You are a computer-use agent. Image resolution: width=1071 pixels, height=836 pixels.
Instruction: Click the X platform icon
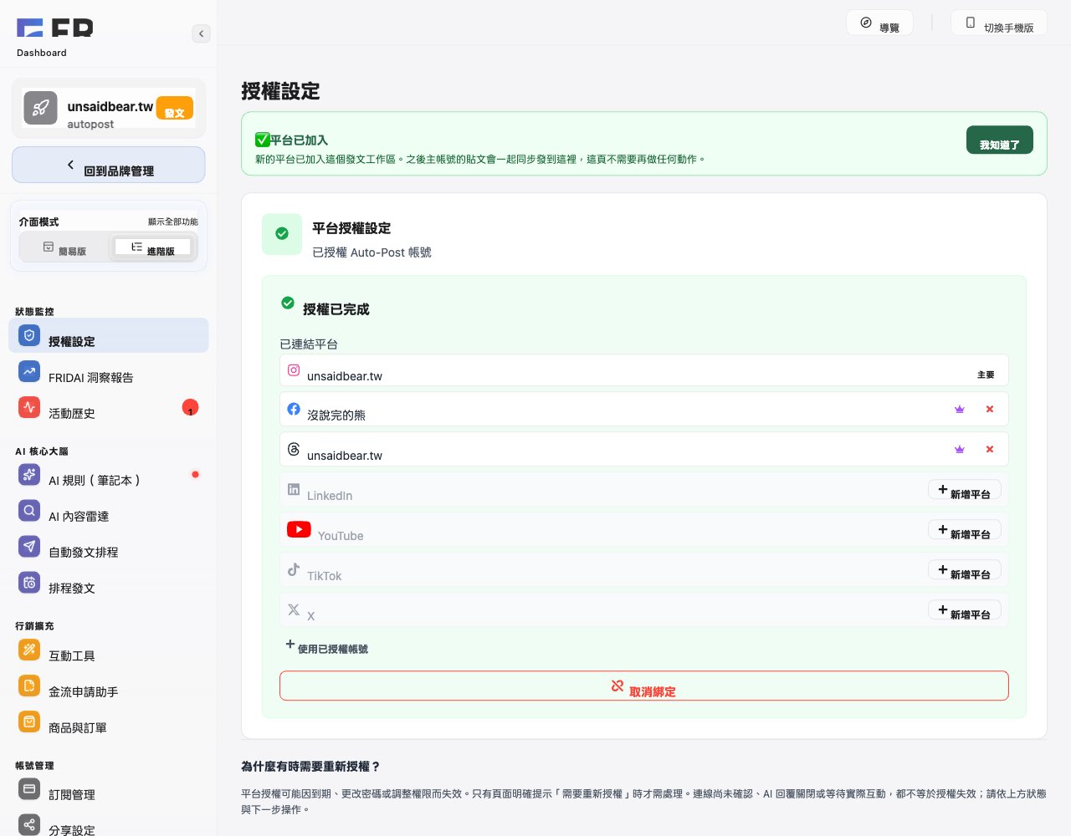click(x=294, y=609)
